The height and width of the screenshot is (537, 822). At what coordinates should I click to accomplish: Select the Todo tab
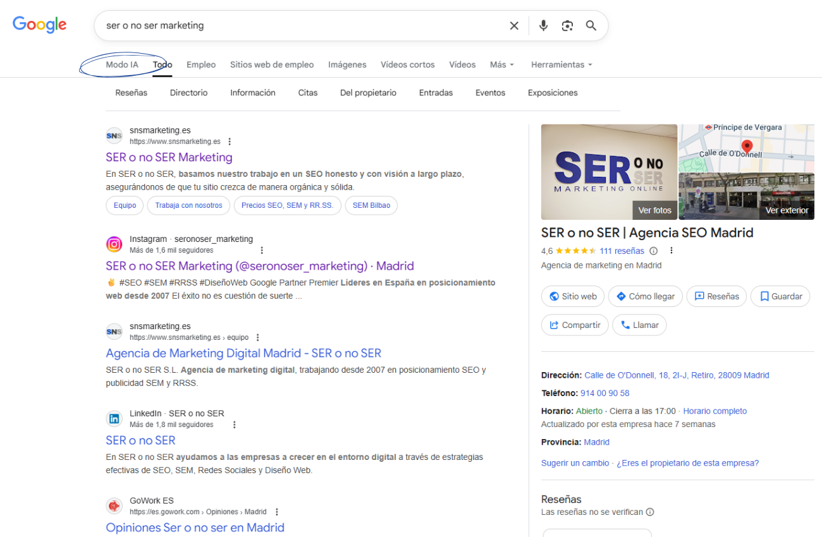coord(163,64)
